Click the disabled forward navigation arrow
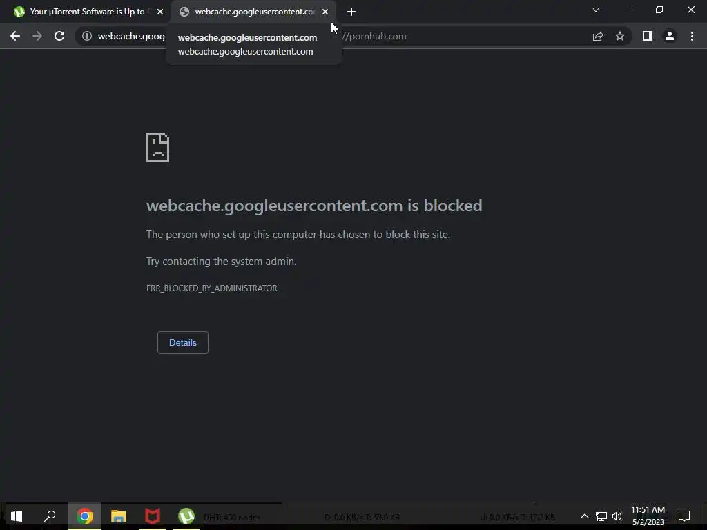This screenshot has width=707, height=530. [37, 36]
